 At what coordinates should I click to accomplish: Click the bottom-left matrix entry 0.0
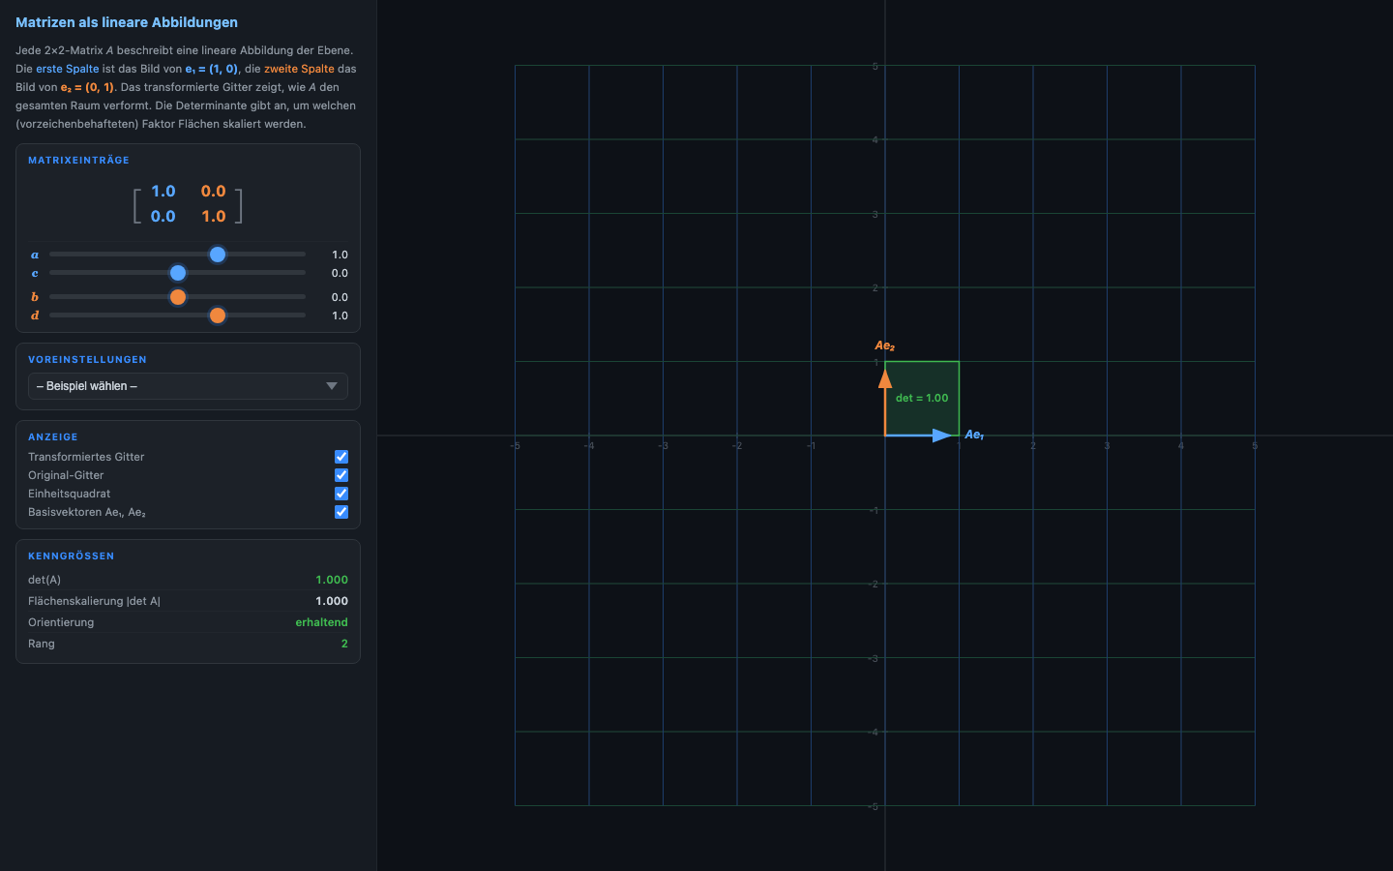pyautogui.click(x=163, y=217)
